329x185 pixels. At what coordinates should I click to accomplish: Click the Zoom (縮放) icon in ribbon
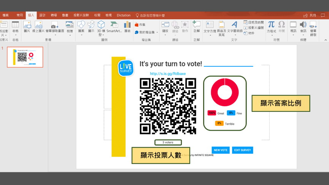click(x=165, y=25)
